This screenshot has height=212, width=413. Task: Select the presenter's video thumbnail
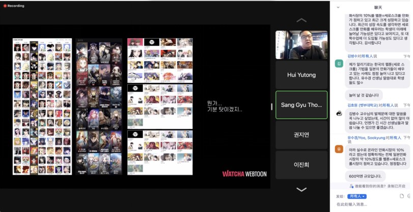(x=301, y=45)
